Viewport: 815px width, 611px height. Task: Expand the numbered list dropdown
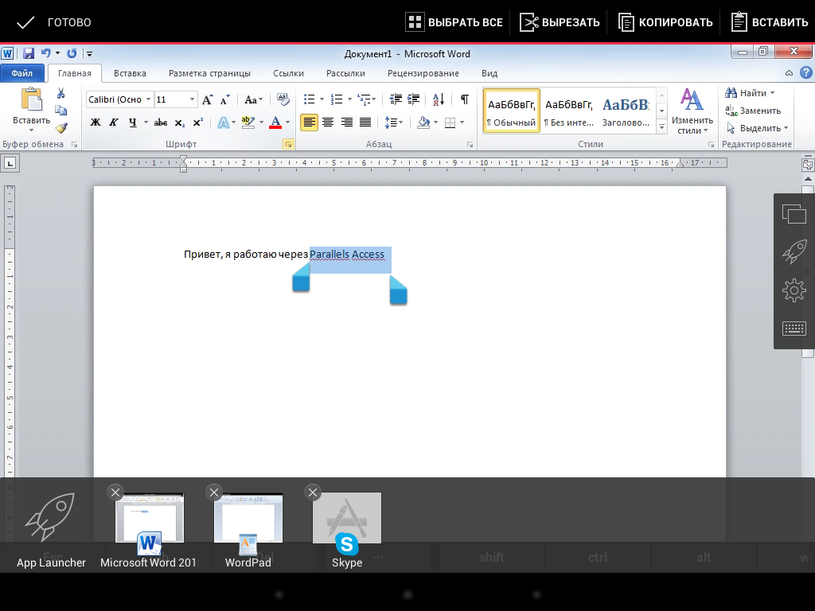click(x=349, y=99)
